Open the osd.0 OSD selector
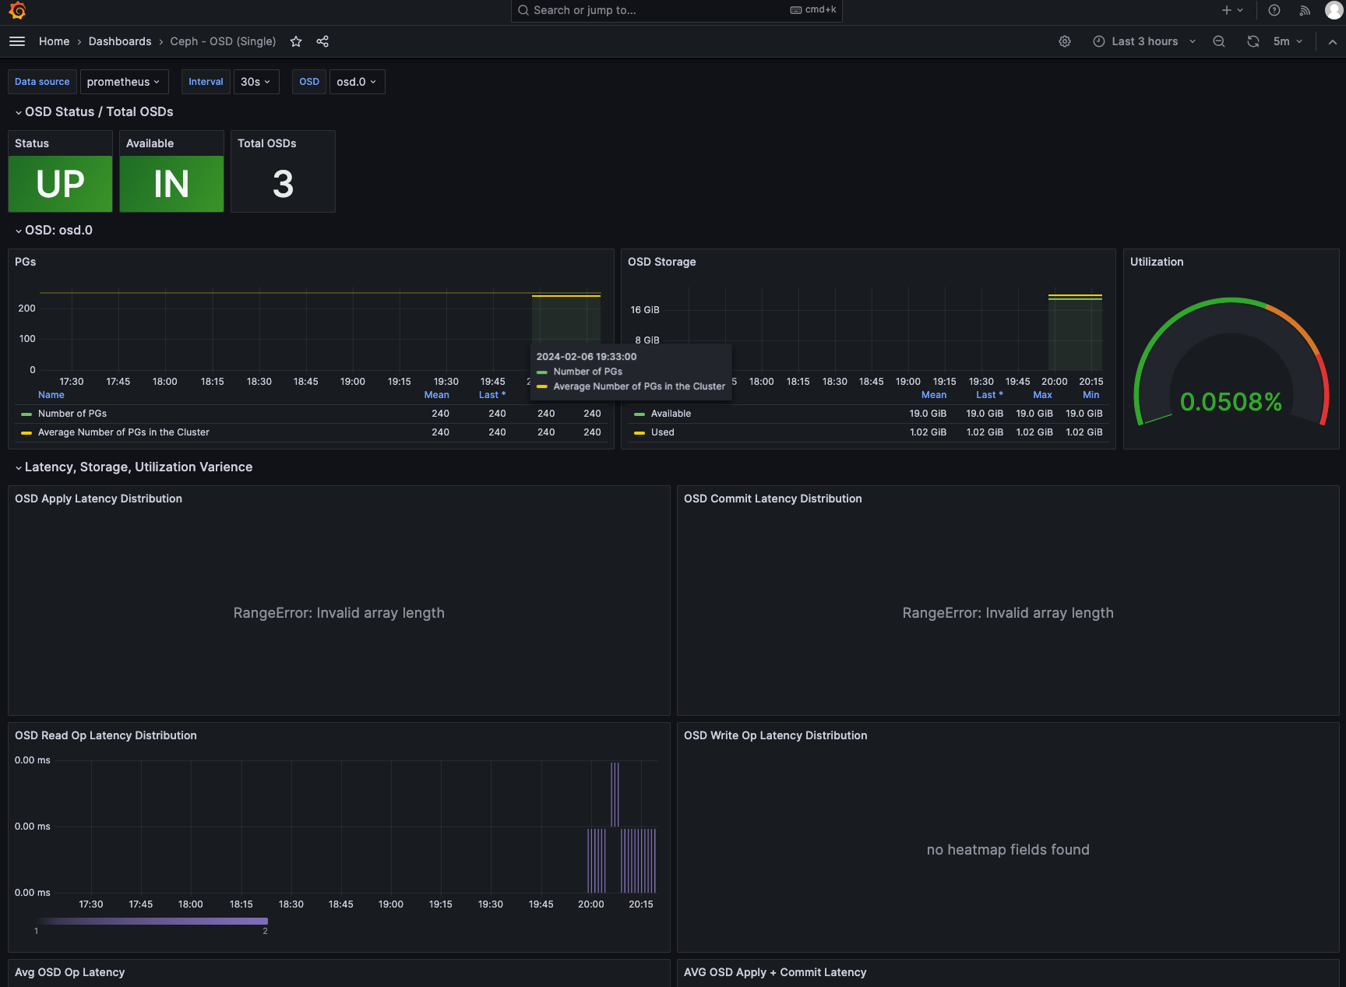 357,82
